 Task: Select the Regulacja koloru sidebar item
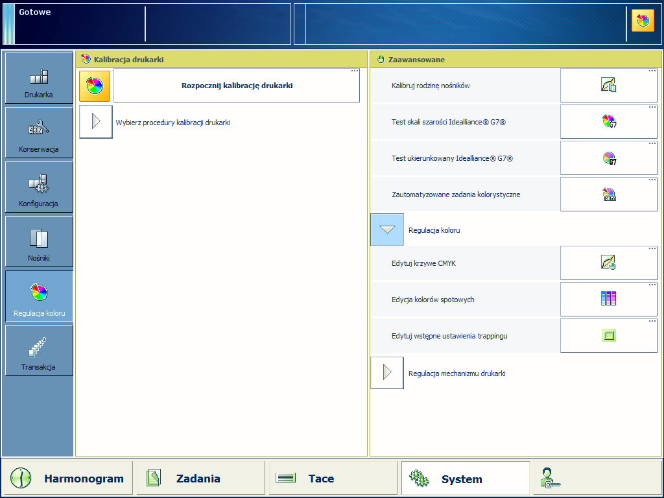(x=39, y=296)
